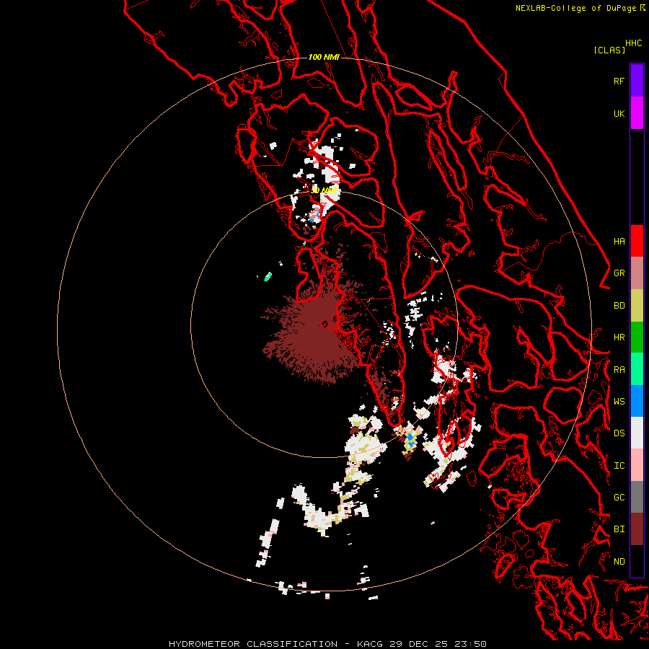Click the DS white legend swatch
The height and width of the screenshot is (649, 649).
[x=637, y=433]
